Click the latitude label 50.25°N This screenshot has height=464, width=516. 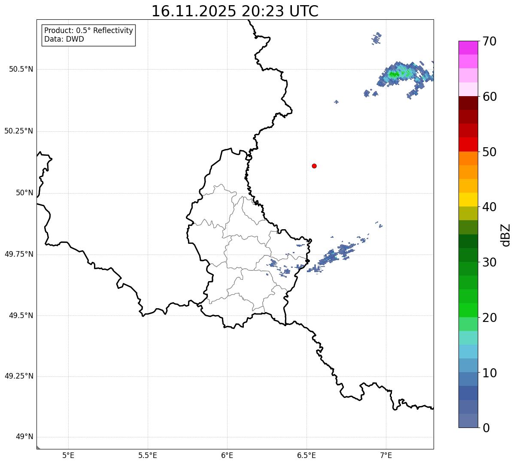(x=19, y=131)
